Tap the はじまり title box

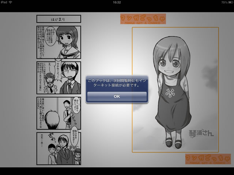pyautogui.click(x=58, y=19)
